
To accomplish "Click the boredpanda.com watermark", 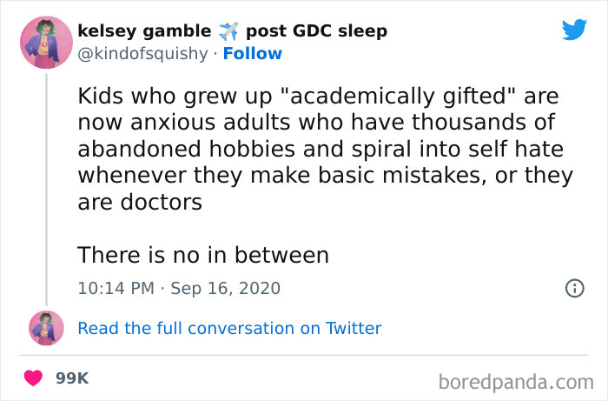I will click(x=516, y=380).
